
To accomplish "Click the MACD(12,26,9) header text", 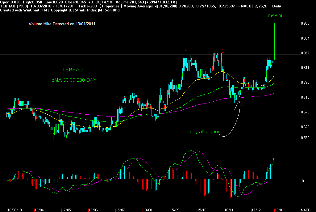I will click(255, 6).
